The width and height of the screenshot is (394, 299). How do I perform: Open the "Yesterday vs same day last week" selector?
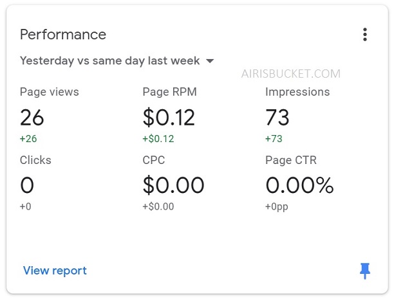[x=109, y=61]
